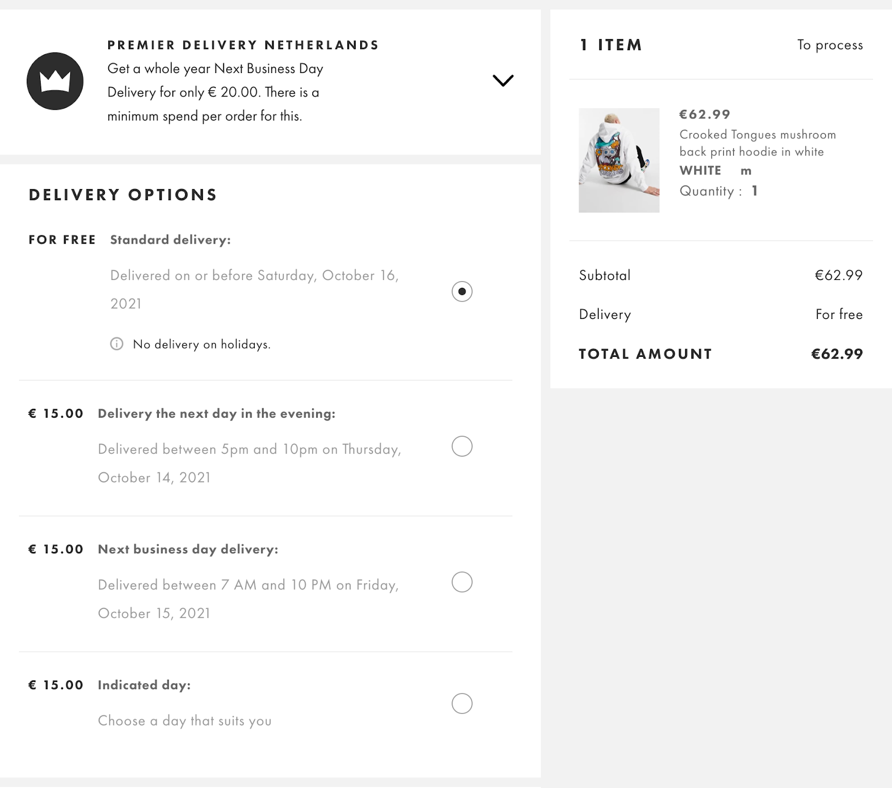Viewport: 892px width, 788px height.
Task: Click the Crooked Tongues mushroom hoodie name
Action: point(757,143)
